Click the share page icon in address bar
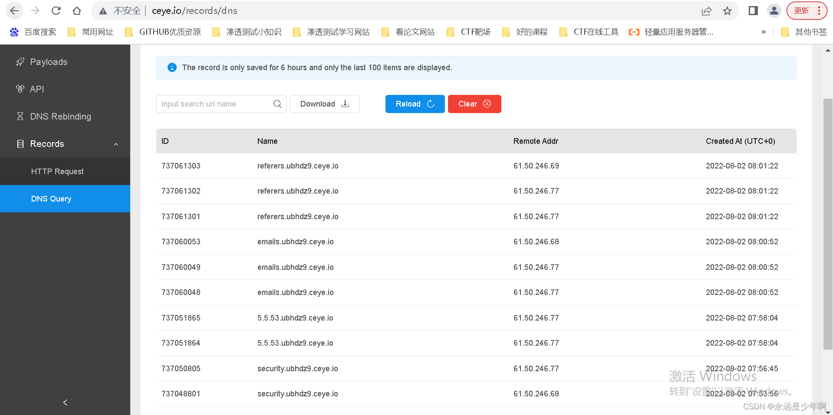This screenshot has height=415, width=833. coord(706,11)
